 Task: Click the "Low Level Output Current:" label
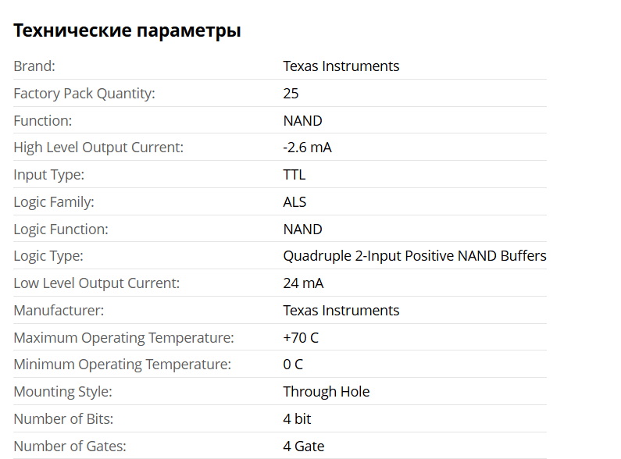pyautogui.click(x=96, y=283)
